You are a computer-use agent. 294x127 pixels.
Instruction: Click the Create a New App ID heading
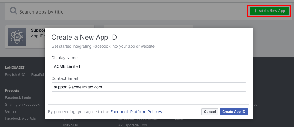click(84, 37)
